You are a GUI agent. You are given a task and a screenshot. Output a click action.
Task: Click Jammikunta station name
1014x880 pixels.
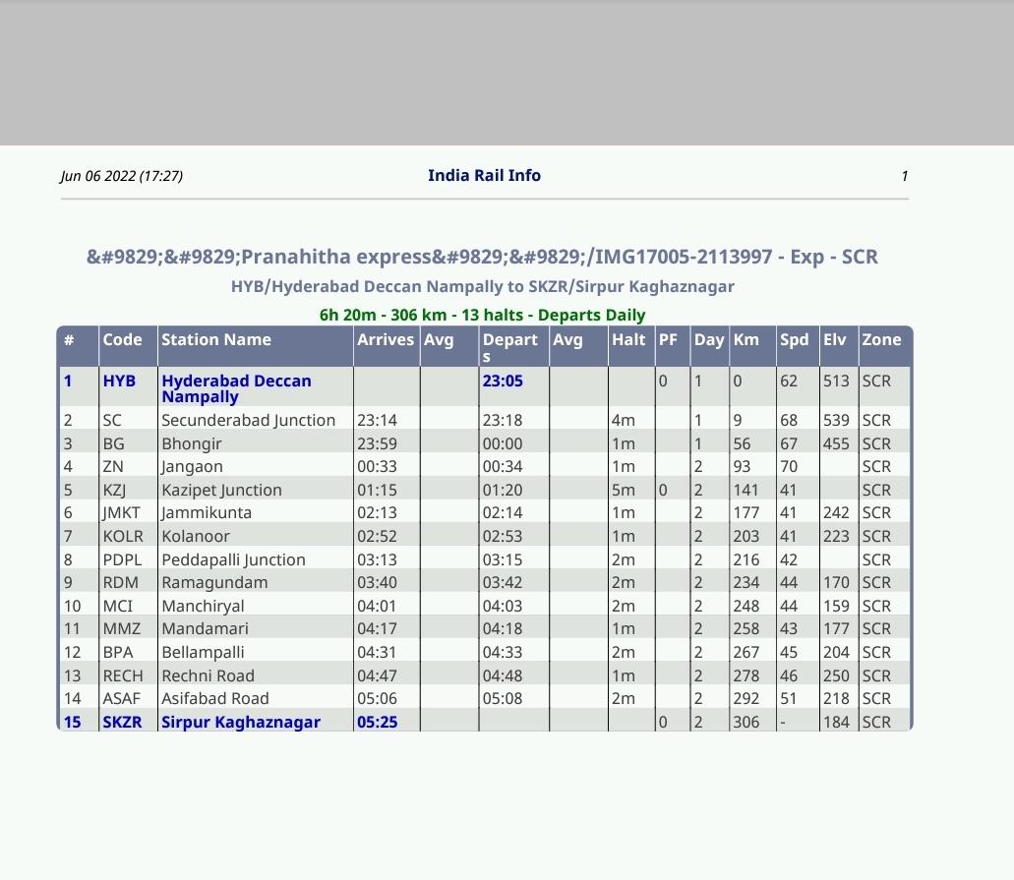(207, 512)
